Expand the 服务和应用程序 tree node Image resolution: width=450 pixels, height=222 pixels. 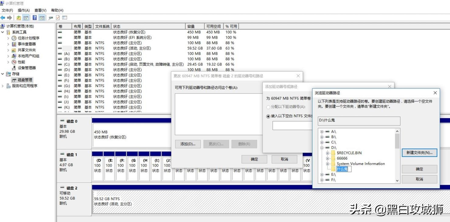point(3,85)
